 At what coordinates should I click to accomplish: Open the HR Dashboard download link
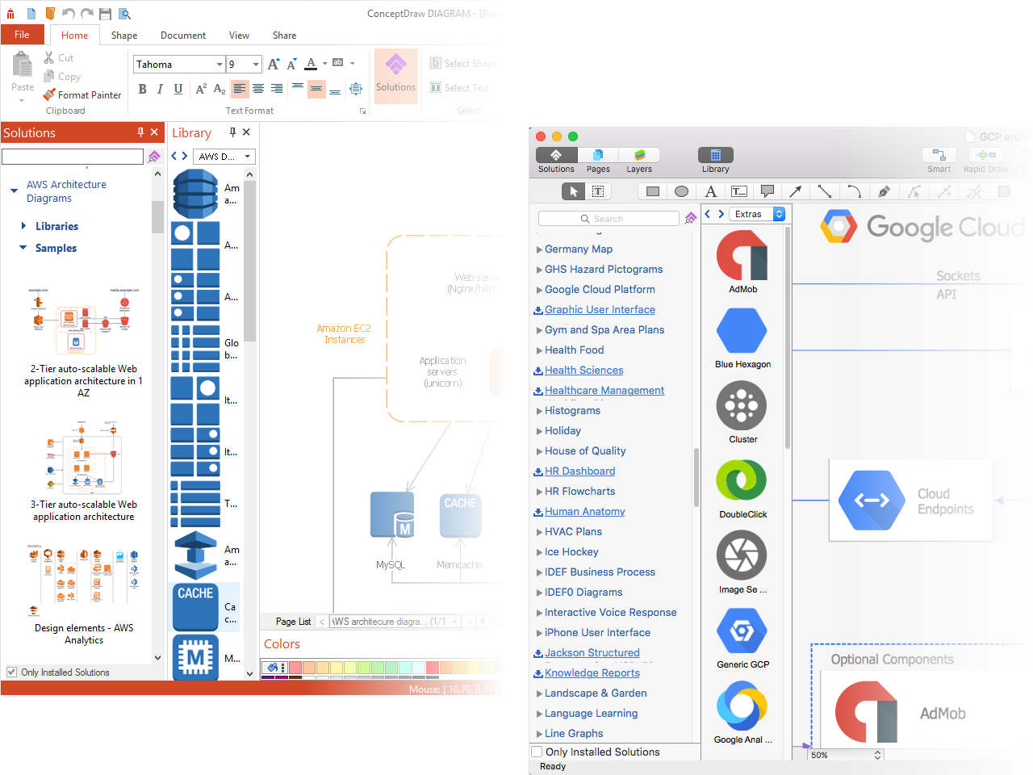coord(579,471)
